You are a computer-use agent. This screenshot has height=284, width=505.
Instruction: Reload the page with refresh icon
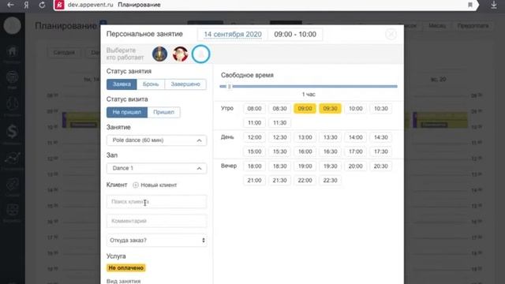[x=42, y=5]
